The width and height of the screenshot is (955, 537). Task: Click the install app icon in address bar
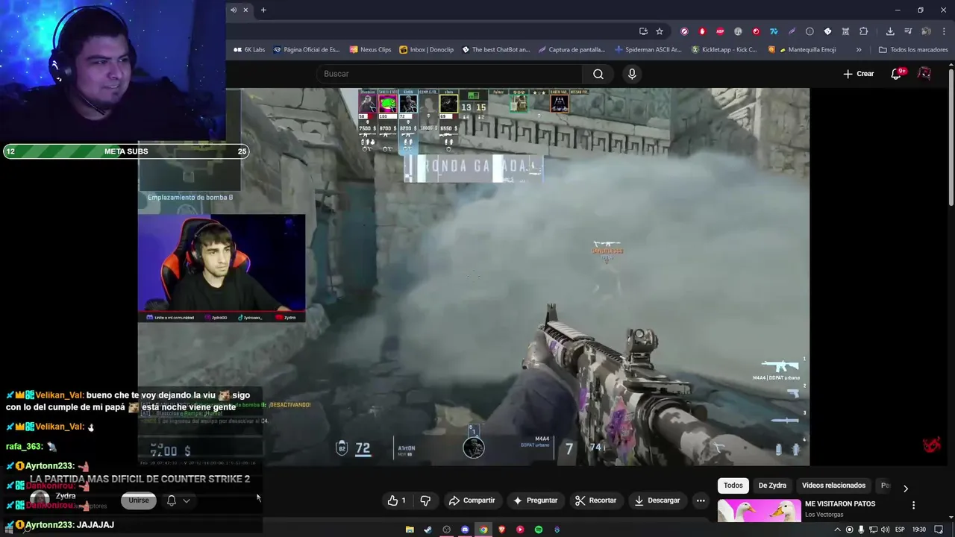pos(643,31)
